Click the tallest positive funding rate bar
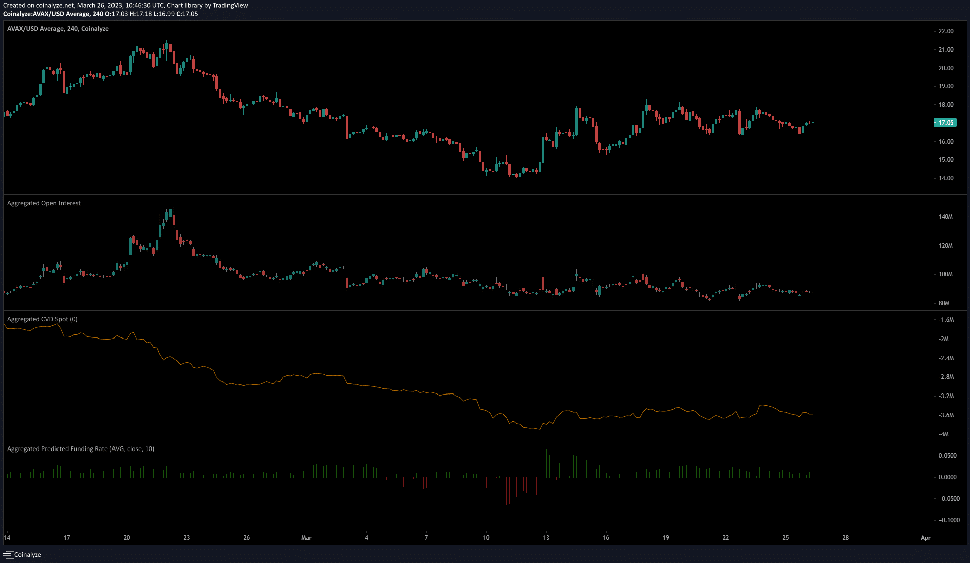 546,464
